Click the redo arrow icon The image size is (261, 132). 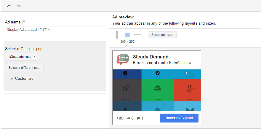point(18,6)
